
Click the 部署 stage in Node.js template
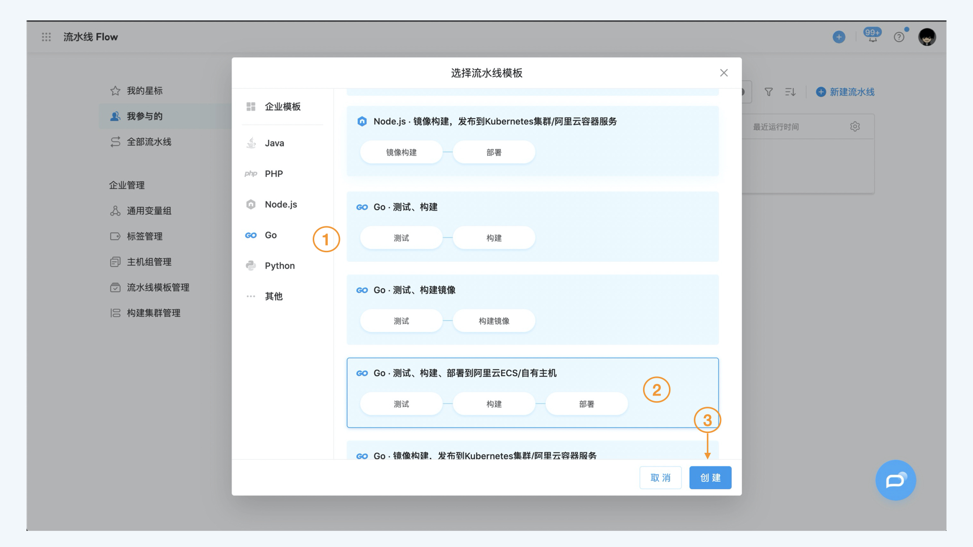click(x=494, y=152)
